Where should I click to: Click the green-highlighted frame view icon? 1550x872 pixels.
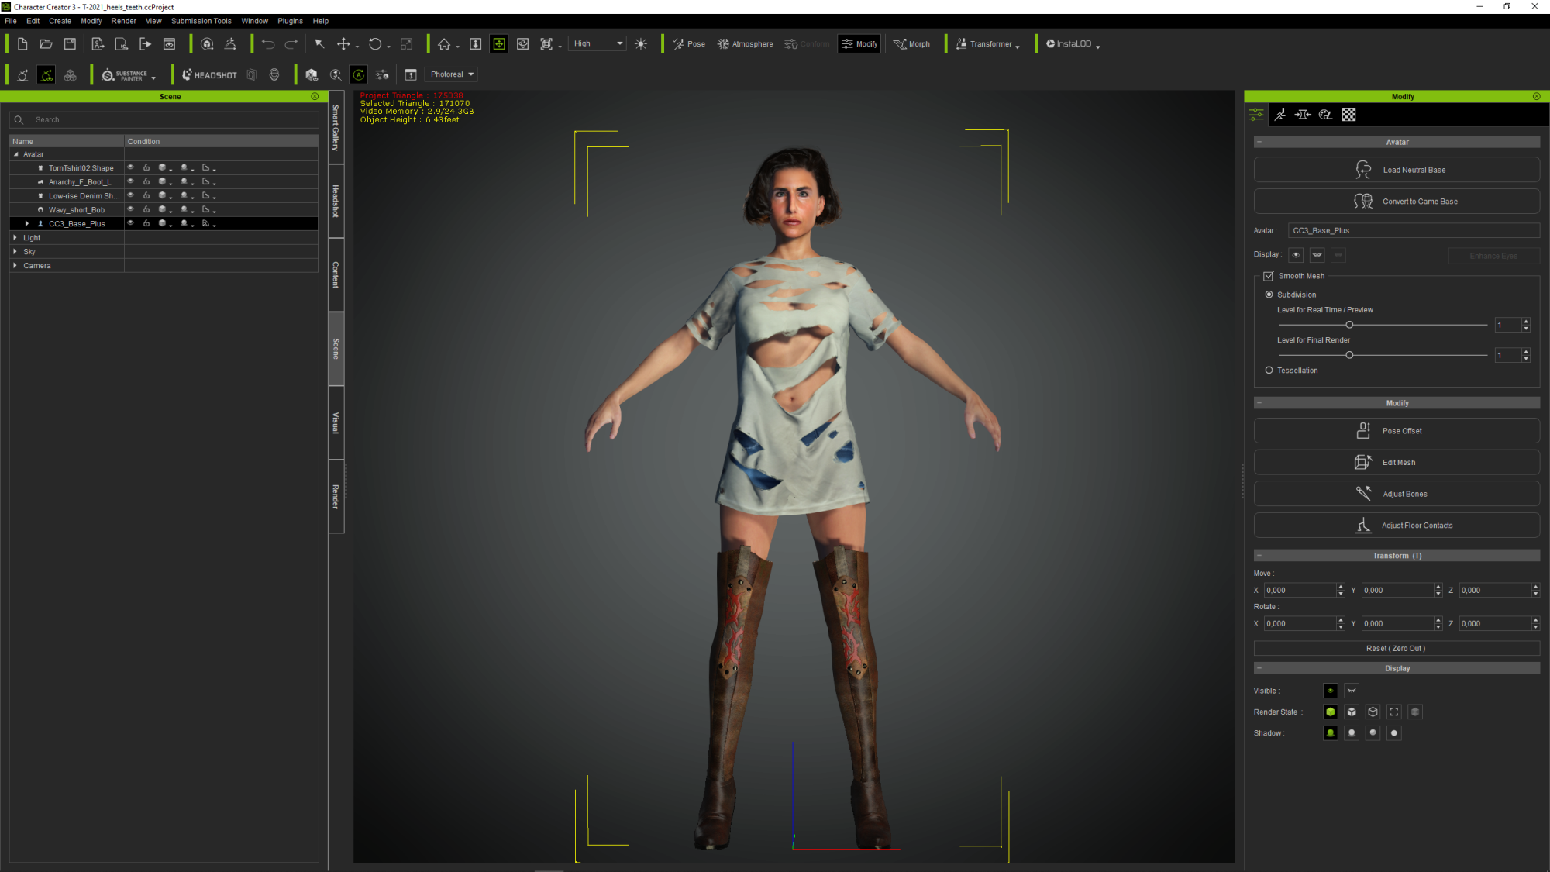[x=499, y=44]
